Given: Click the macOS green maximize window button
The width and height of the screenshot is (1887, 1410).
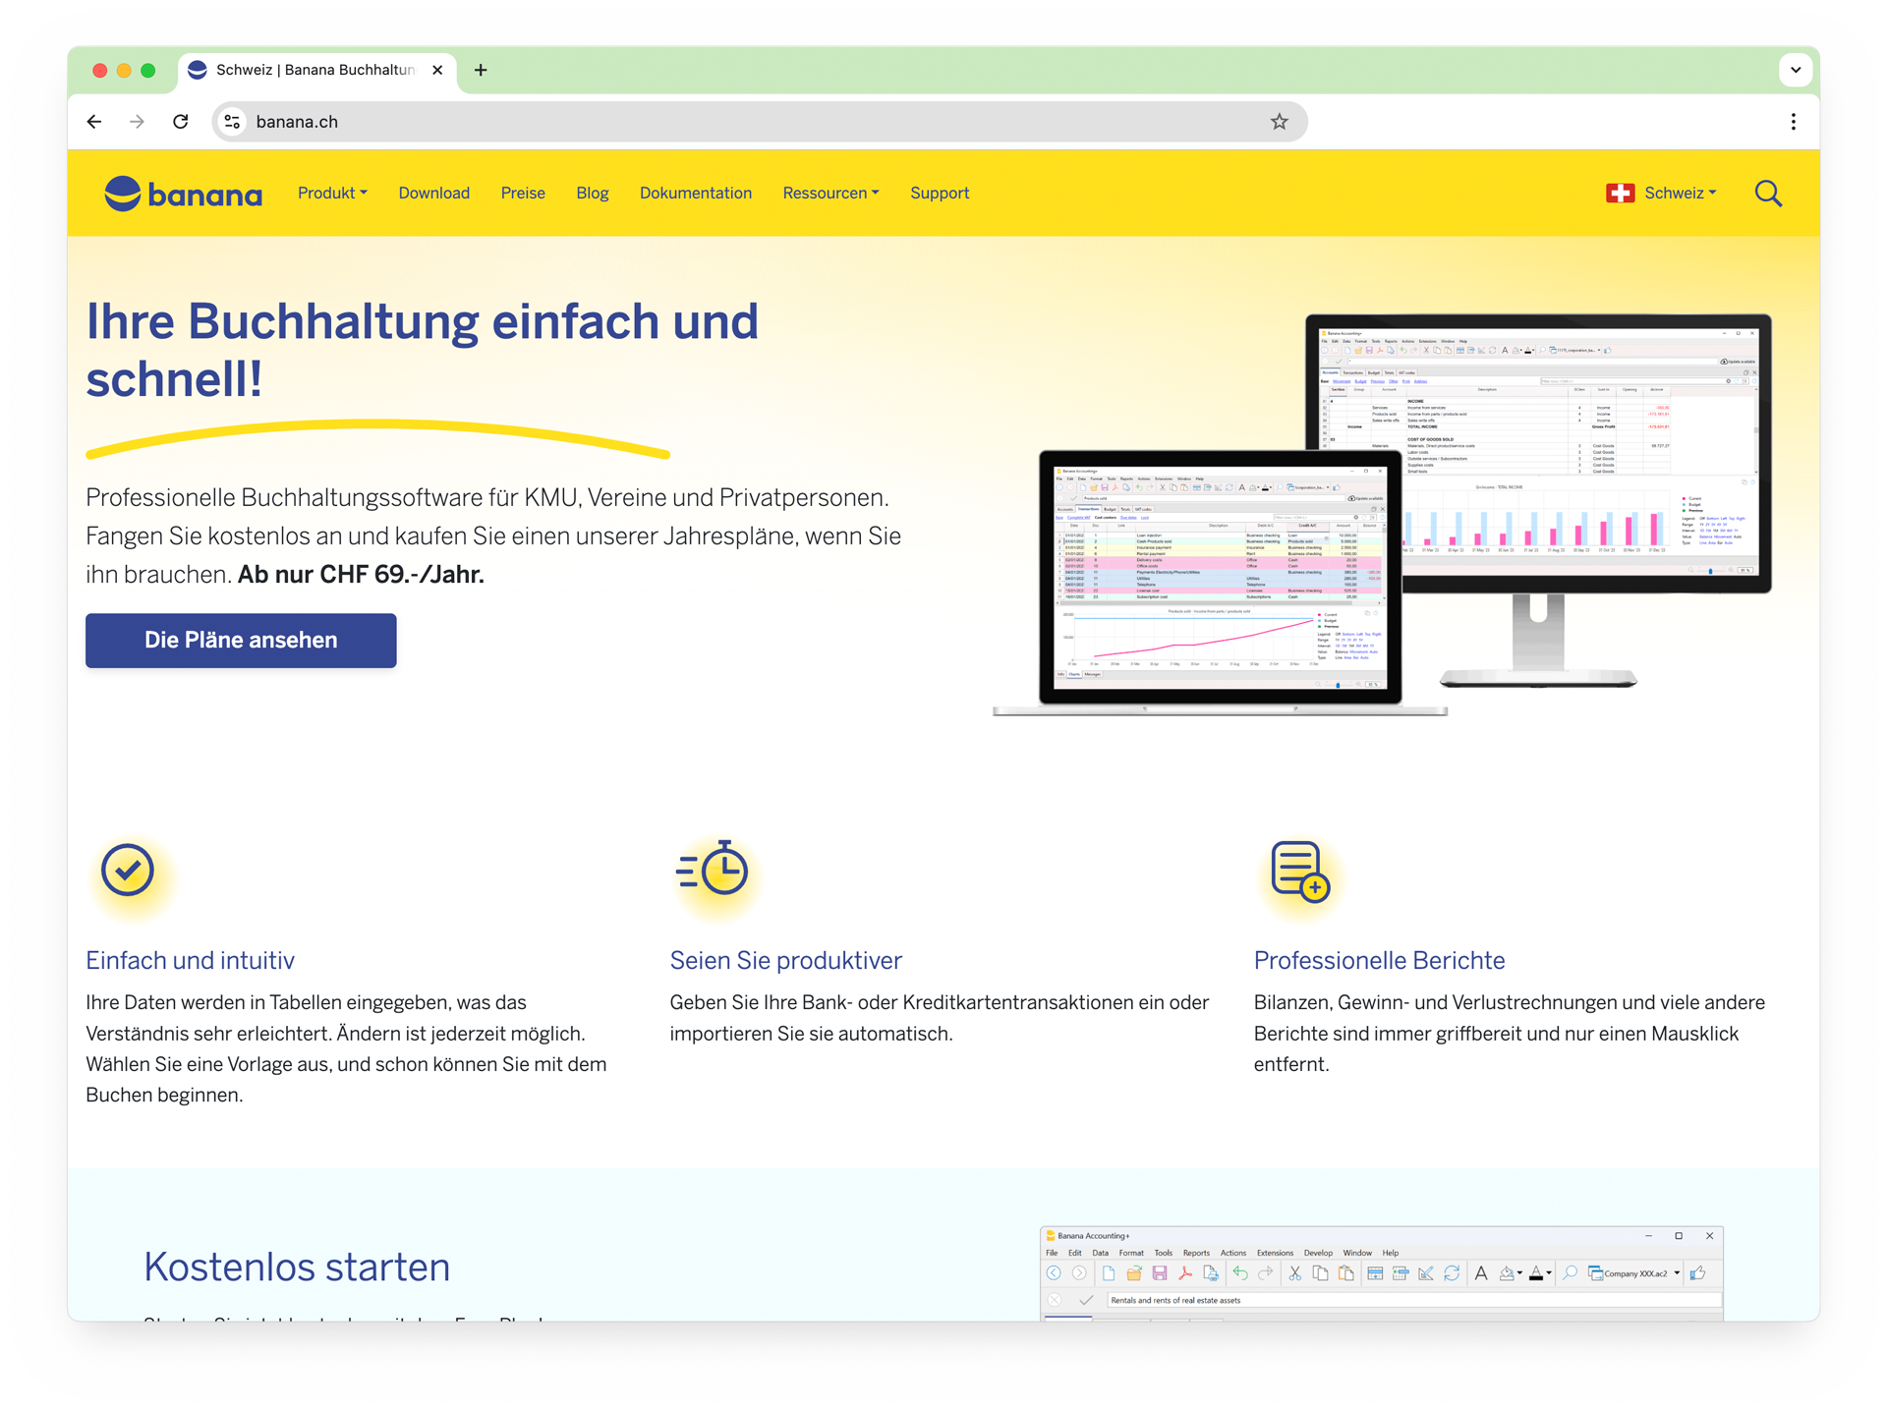Looking at the screenshot, I should pyautogui.click(x=148, y=70).
